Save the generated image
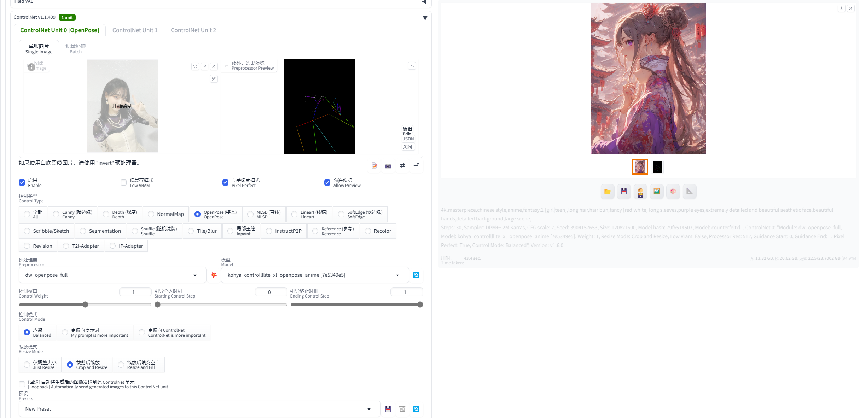The height and width of the screenshot is (418, 860). click(624, 191)
